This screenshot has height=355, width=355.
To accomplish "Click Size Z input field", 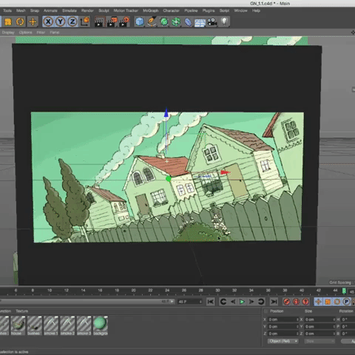I will (x=319, y=334).
